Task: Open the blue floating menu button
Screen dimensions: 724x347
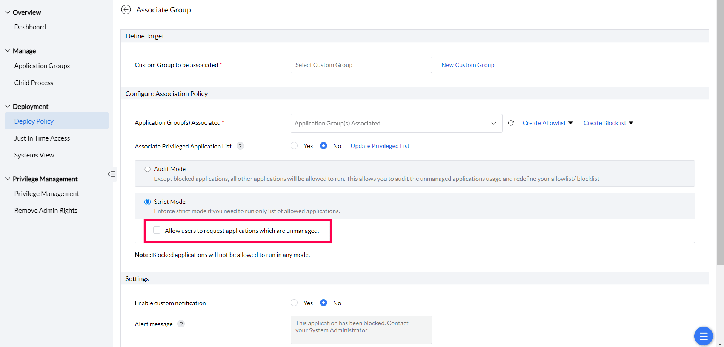Action: click(703, 336)
